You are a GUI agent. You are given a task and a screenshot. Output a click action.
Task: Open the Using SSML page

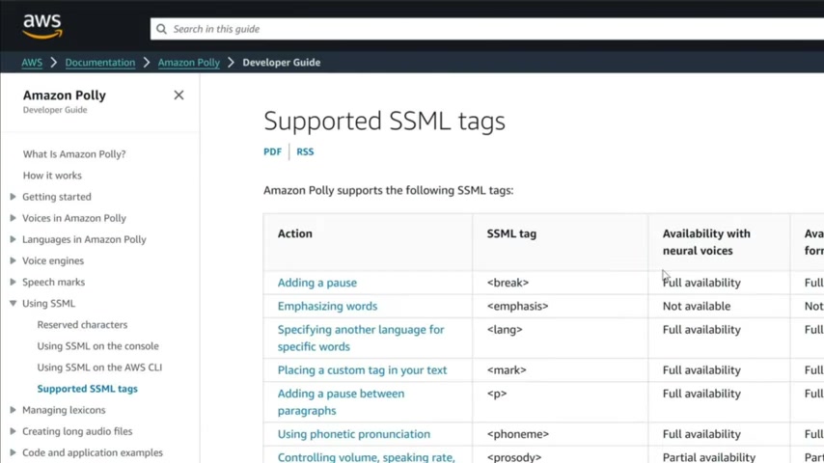coord(49,303)
